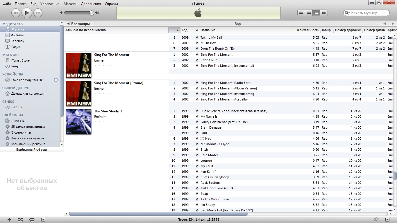397x223 pixels.
Task: Sort by Альбом по исполнителю column
Action: click(116, 30)
